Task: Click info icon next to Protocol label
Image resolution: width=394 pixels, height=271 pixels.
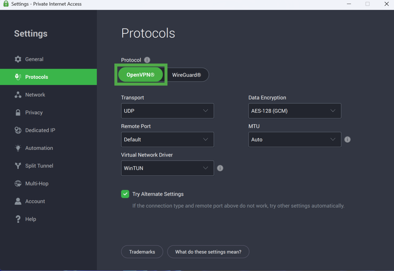Action: (x=147, y=60)
